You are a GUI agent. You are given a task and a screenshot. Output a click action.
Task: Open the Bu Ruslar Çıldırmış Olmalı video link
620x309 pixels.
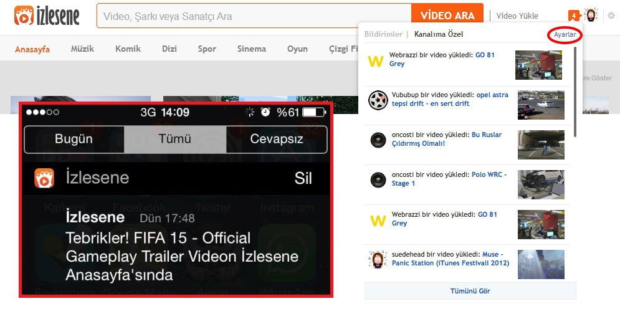pos(446,139)
